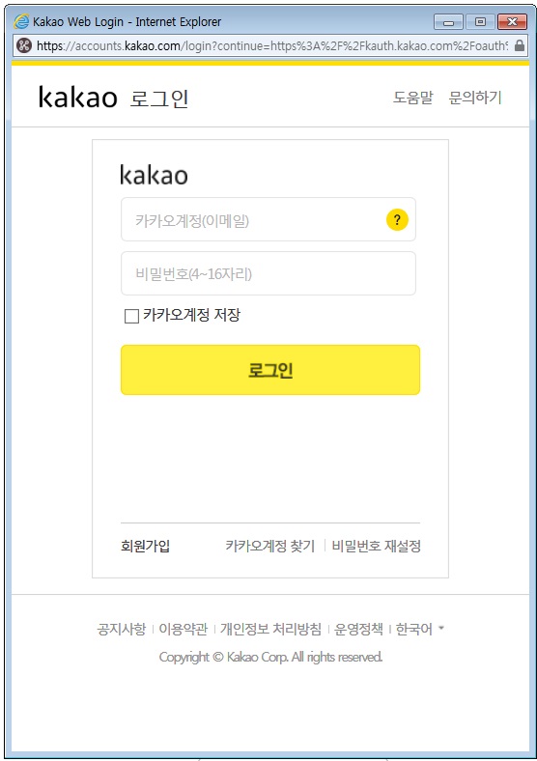Enable the 카카오계정 저장 checkbox

pyautogui.click(x=131, y=316)
